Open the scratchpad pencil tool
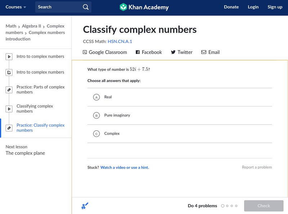Image resolution: width=288 pixels, height=214 pixels. tap(85, 206)
